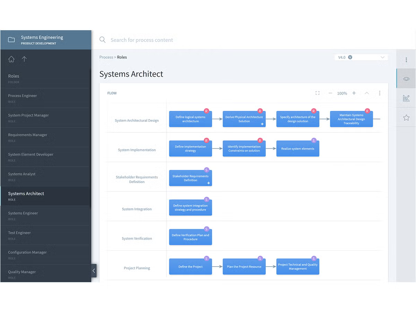The height and width of the screenshot is (312, 416).
Task: Enter fullscreen mode for the flow diagram
Action: coord(318,93)
